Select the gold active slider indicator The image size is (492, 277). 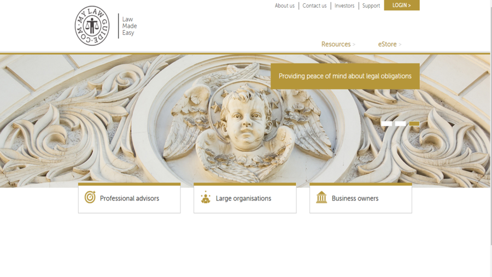[414, 123]
